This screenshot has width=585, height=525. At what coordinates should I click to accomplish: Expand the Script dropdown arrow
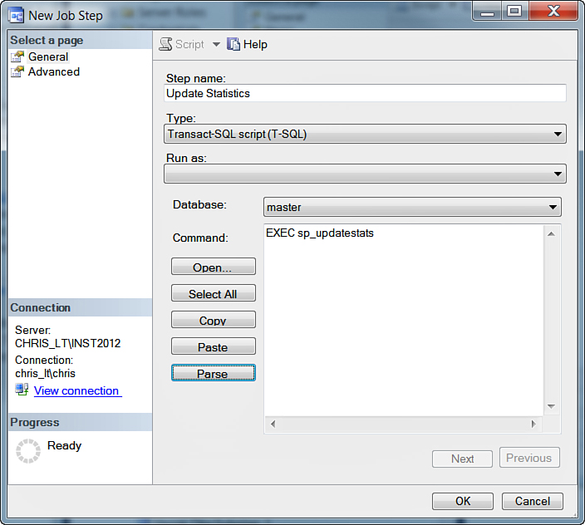[x=216, y=44]
